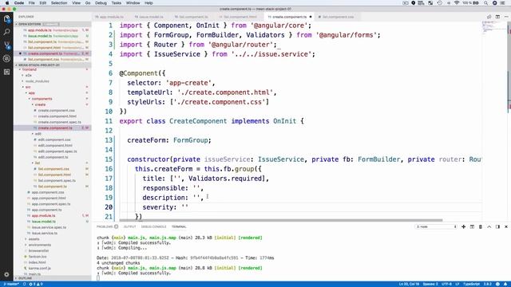
Task: Open notifications bell in status bar
Action: click(505, 284)
